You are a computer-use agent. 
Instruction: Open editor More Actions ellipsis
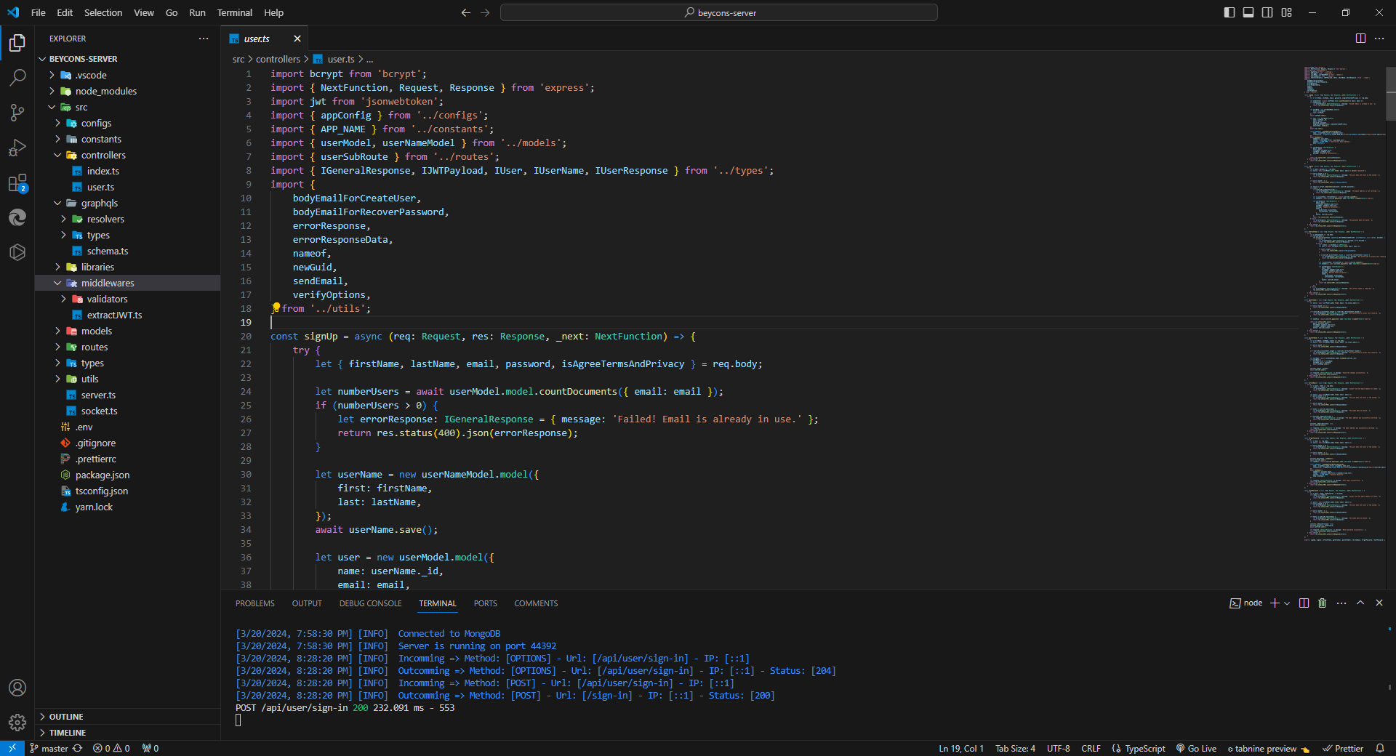1379,39
